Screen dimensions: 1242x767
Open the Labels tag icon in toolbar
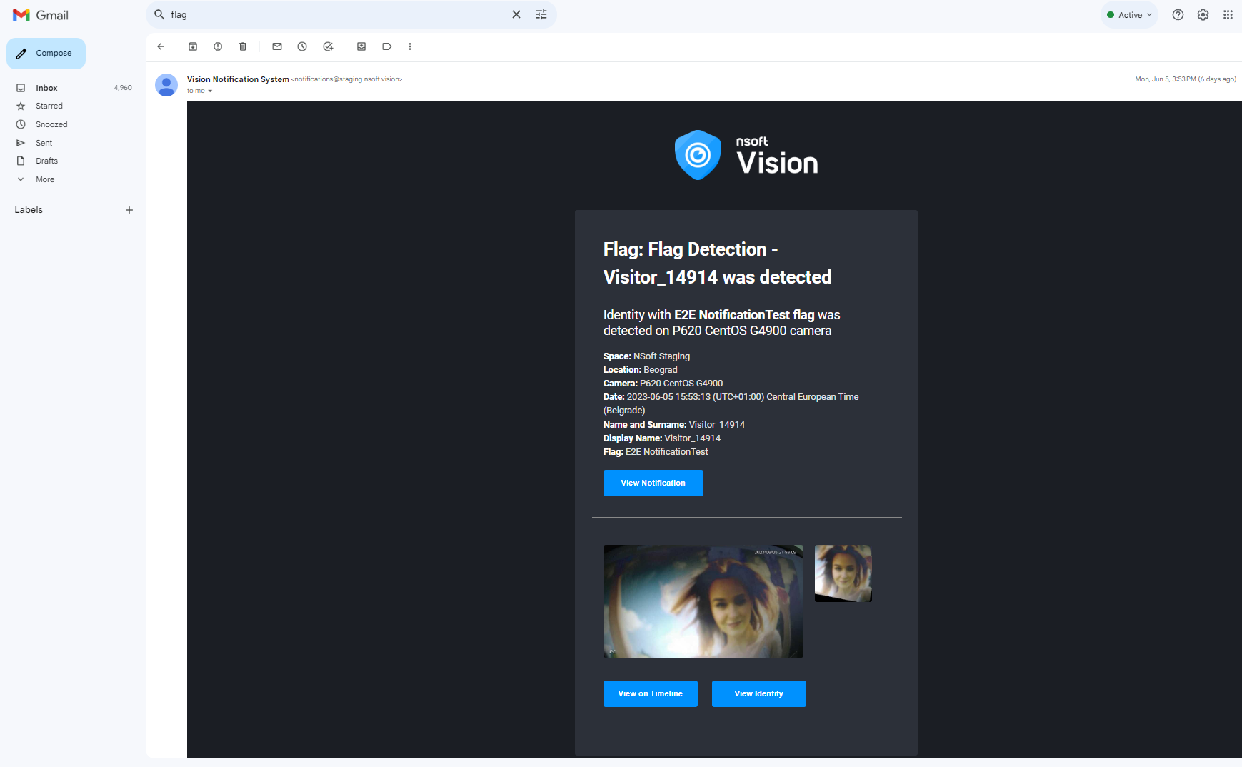click(386, 46)
